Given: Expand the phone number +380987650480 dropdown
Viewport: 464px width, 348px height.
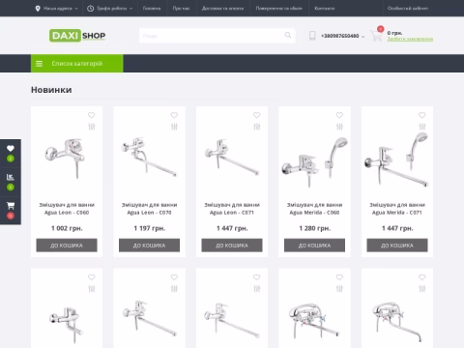Looking at the screenshot, I should click(x=342, y=36).
